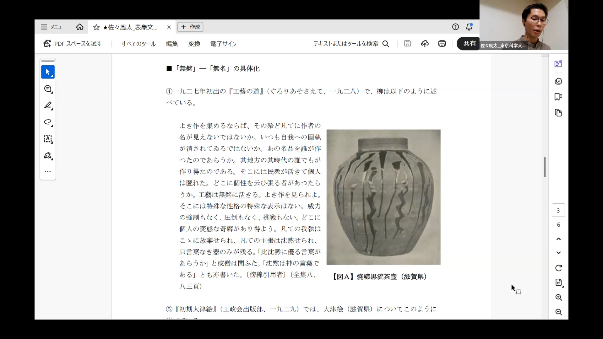The width and height of the screenshot is (603, 339).
Task: Click the cloud upload icon
Action: pos(425,44)
